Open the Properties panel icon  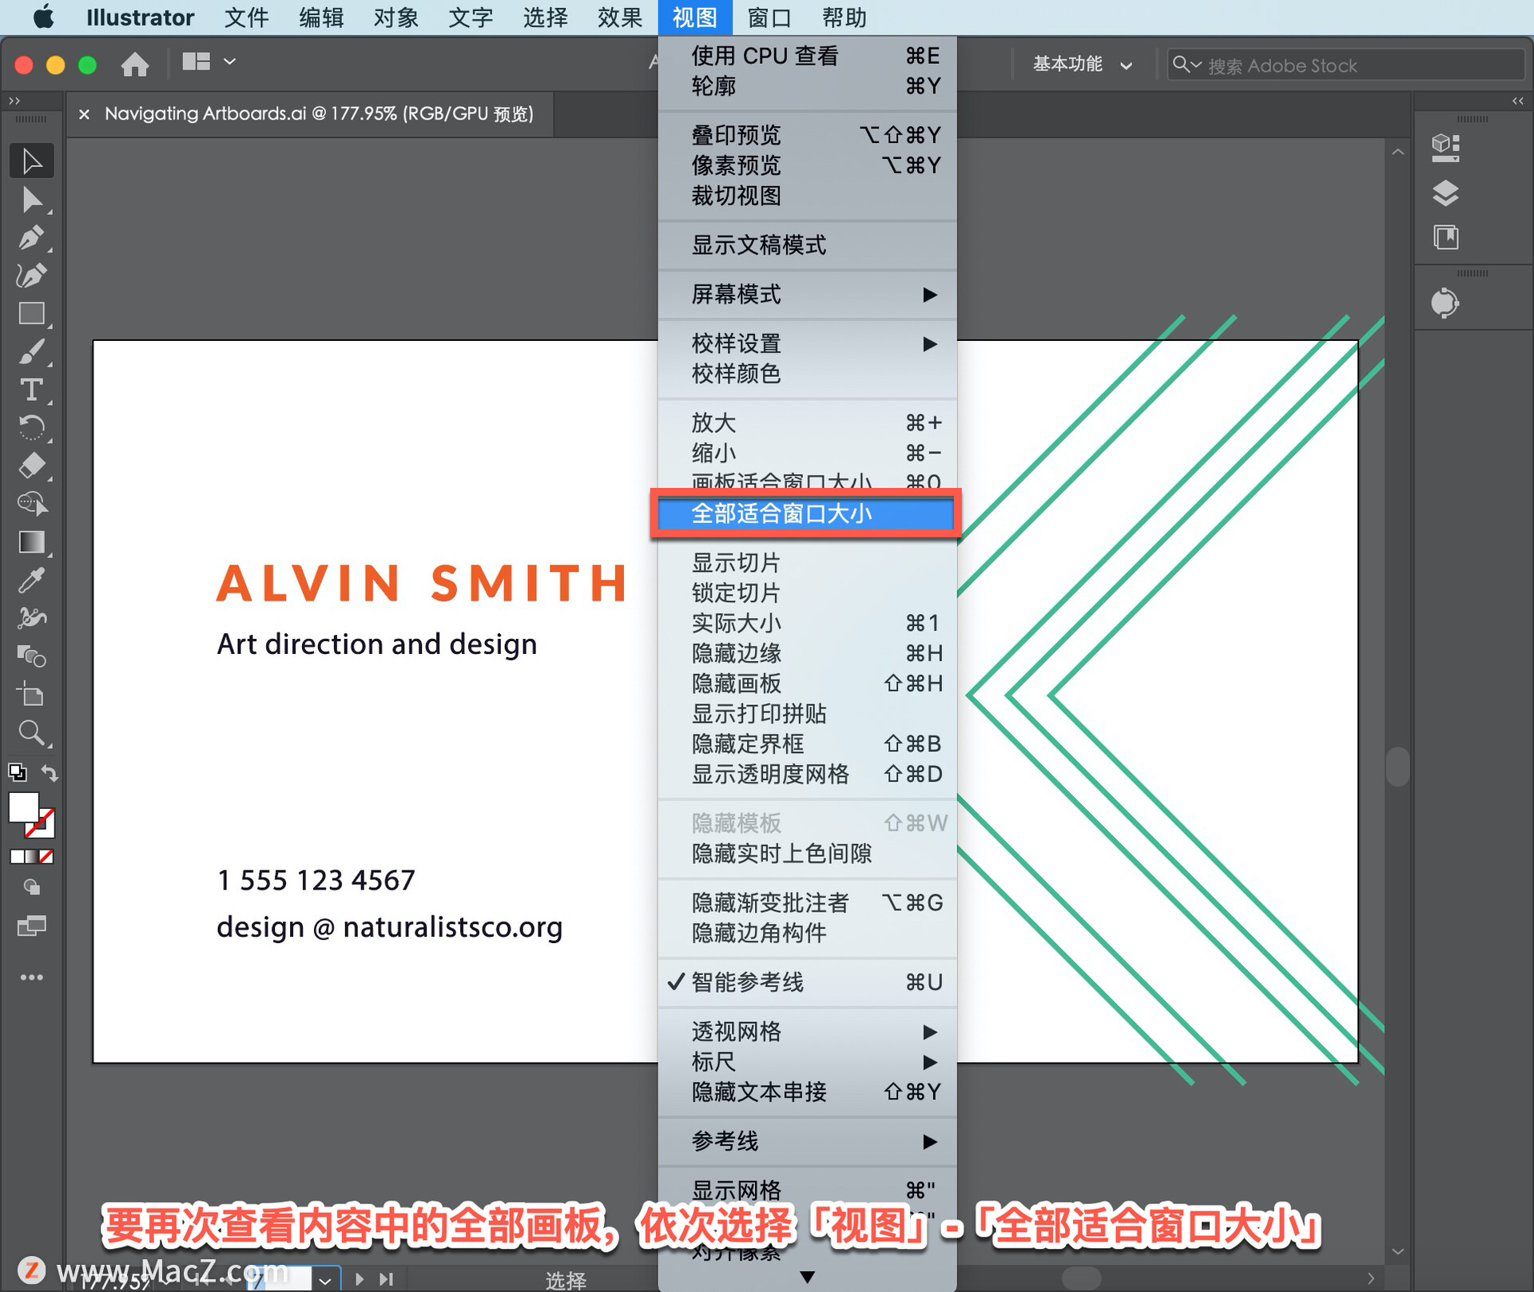(1445, 148)
